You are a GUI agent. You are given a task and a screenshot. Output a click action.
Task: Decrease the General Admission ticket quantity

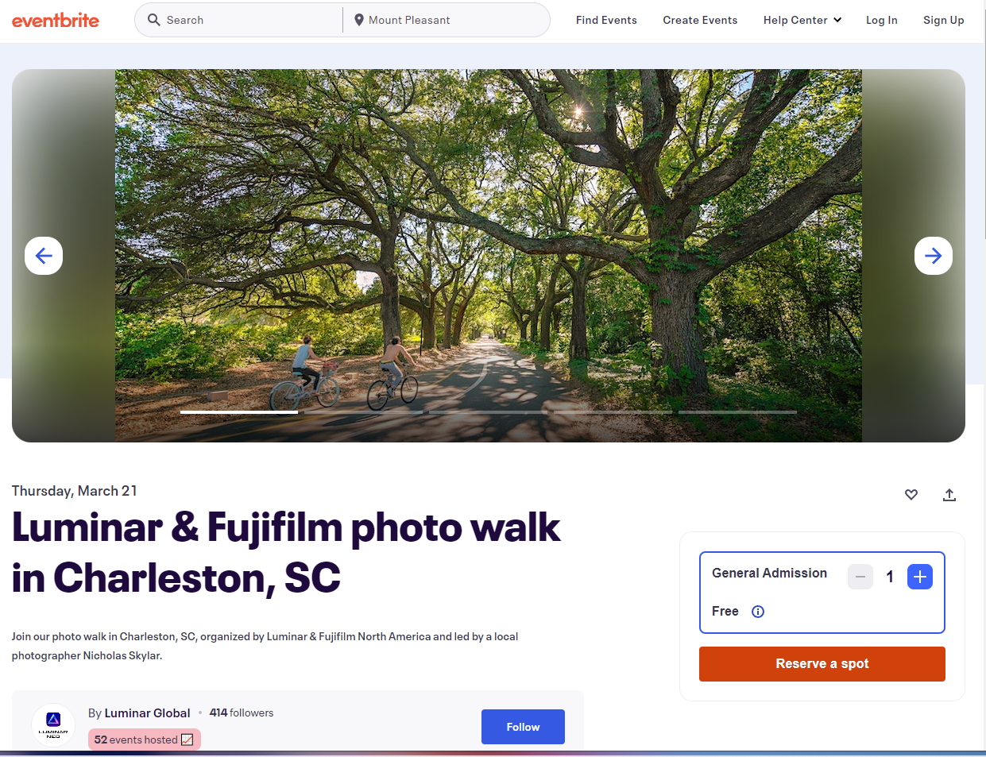click(860, 577)
